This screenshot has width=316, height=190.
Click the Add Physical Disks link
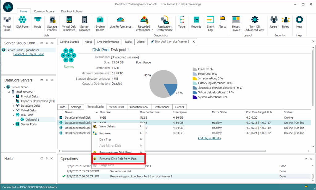pyautogui.click(x=209, y=138)
